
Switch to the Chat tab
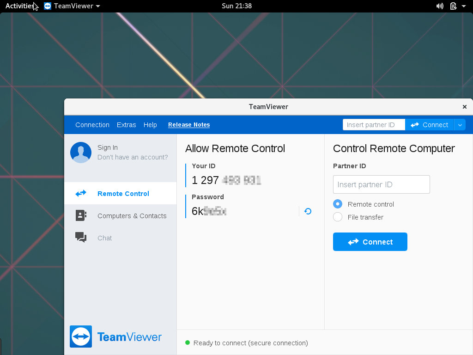tap(121, 238)
